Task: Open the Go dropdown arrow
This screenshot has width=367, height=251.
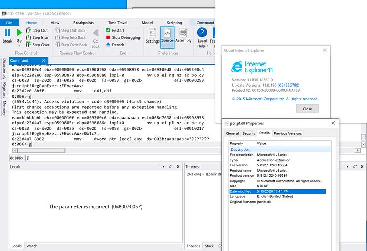Action: pos(19,46)
